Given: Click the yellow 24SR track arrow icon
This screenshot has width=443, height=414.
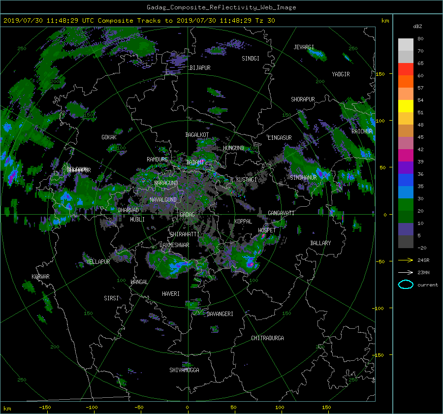Looking at the screenshot, I should pos(406,260).
